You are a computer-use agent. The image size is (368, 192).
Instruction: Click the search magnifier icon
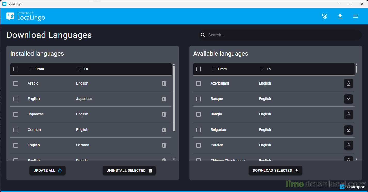pyautogui.click(x=203, y=35)
